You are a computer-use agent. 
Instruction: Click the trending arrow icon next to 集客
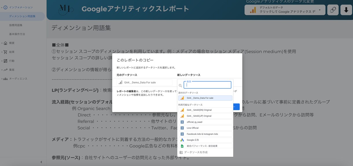pos(5,70)
